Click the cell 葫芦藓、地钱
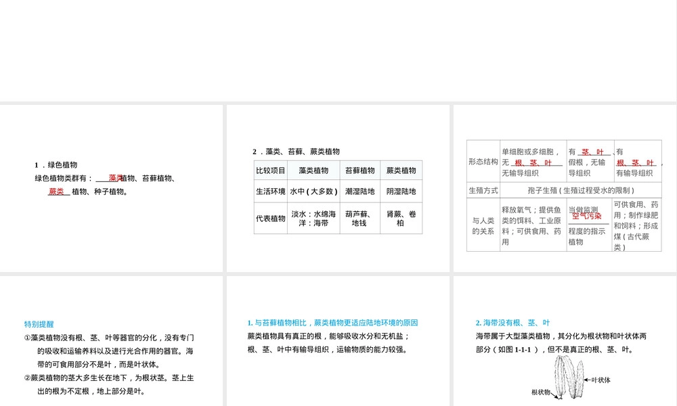The width and height of the screenshot is (677, 406). click(x=359, y=219)
